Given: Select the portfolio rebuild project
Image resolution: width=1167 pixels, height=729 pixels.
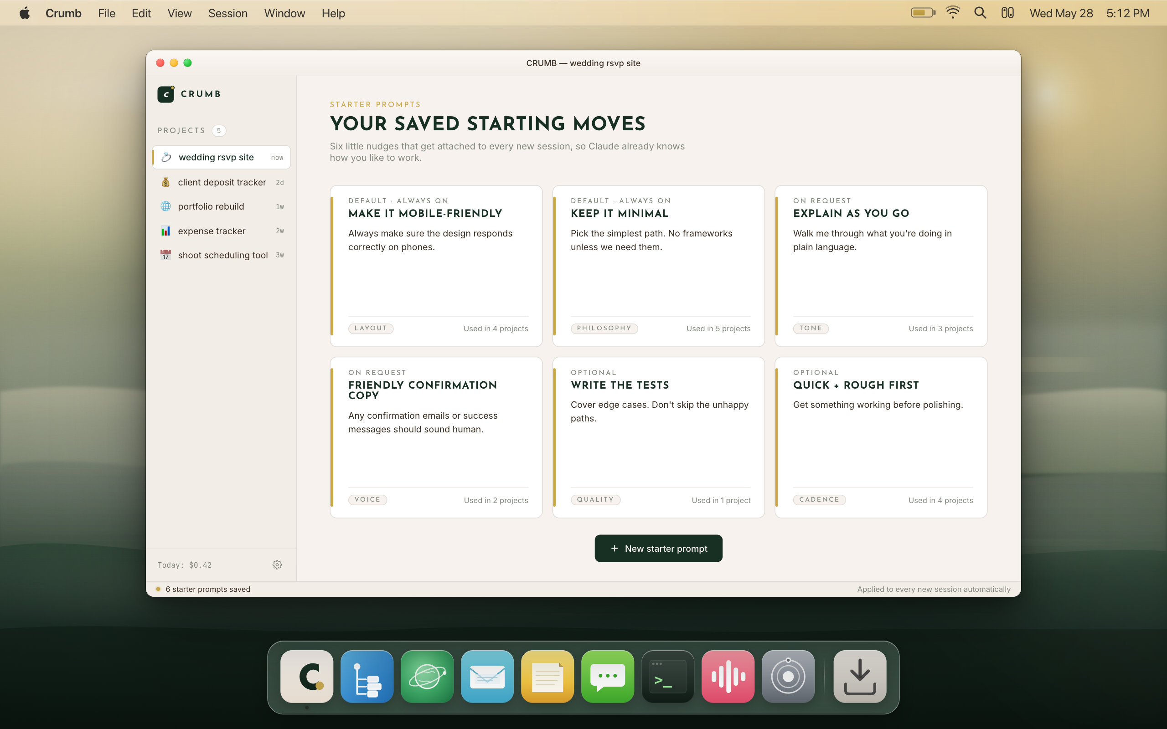Looking at the screenshot, I should tap(222, 206).
